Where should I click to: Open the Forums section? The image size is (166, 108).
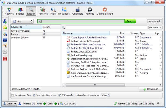[90, 11]
